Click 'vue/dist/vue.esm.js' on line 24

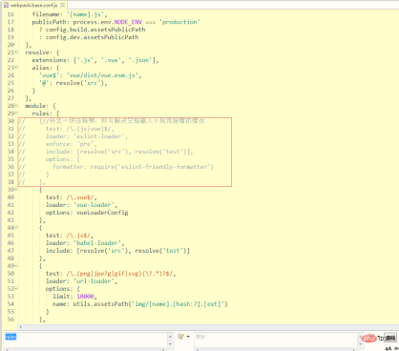(x=102, y=75)
